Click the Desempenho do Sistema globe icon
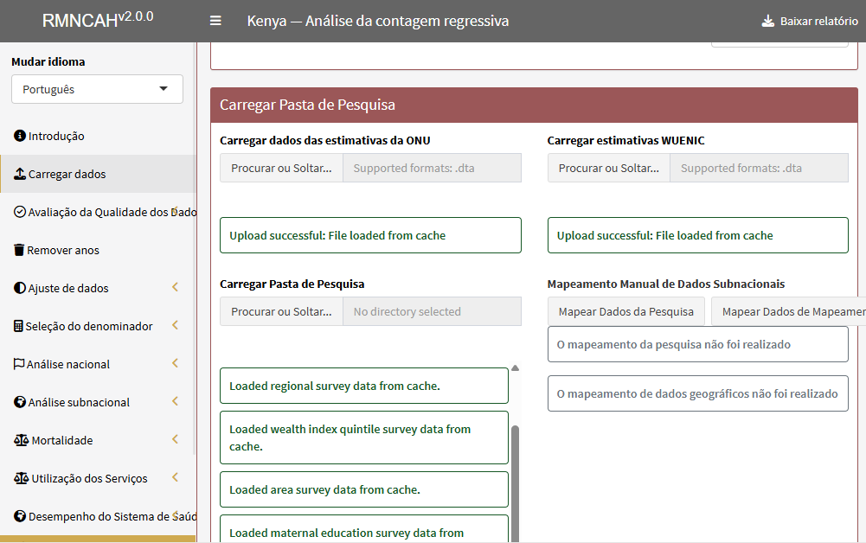This screenshot has width=866, height=543. click(x=19, y=516)
